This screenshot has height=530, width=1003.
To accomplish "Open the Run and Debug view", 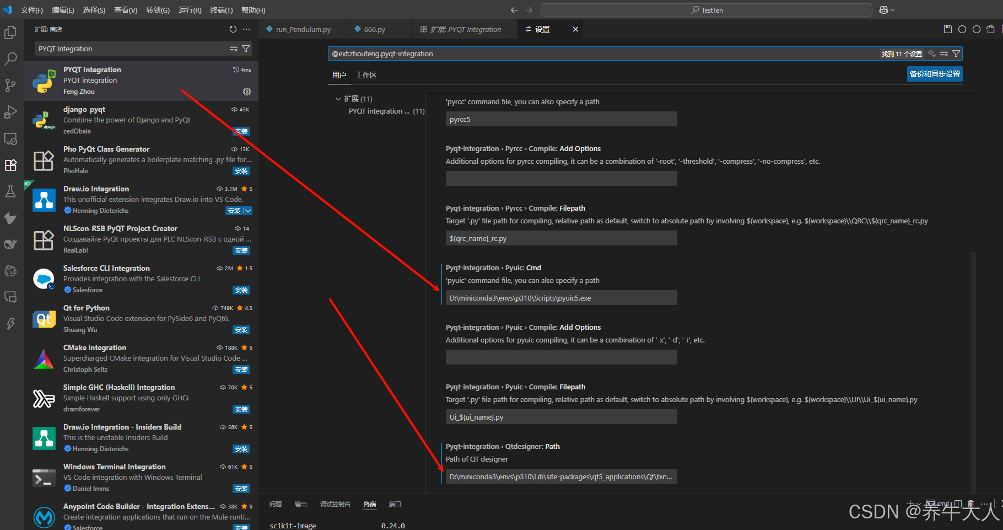I will 10,112.
